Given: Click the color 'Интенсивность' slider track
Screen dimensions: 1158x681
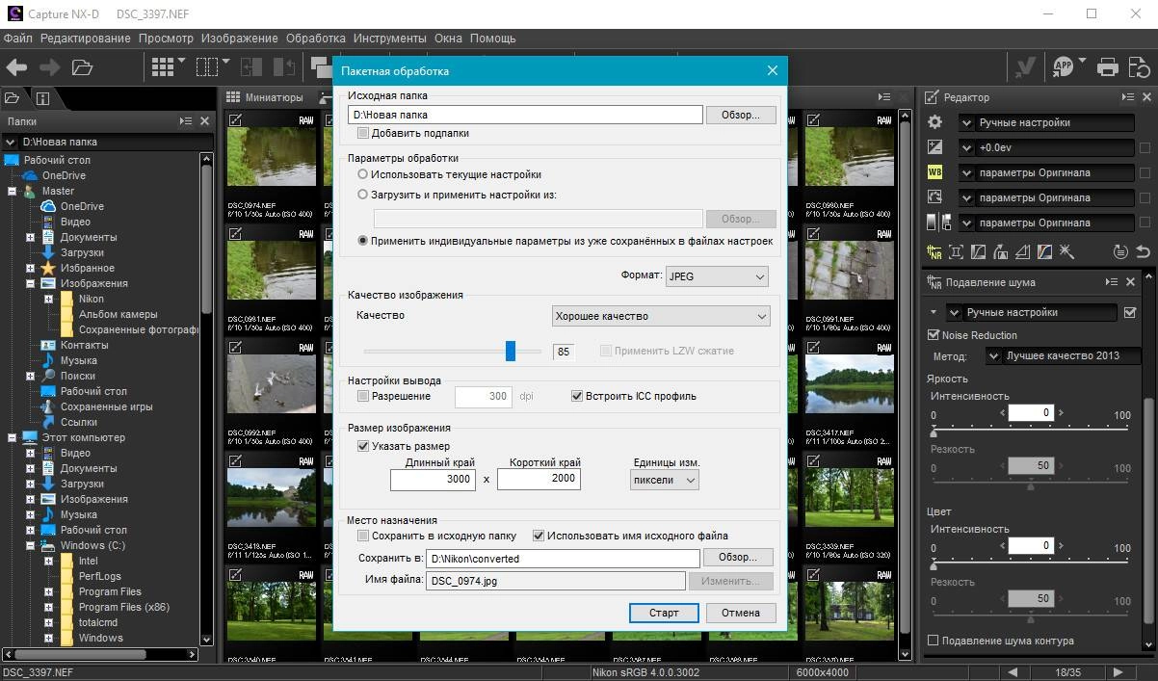Looking at the screenshot, I should pyautogui.click(x=1031, y=562).
